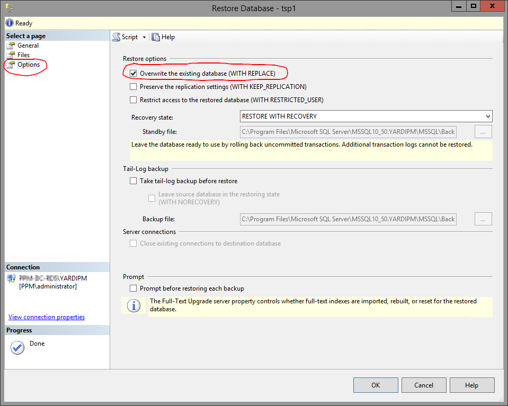Click Script text in the toolbar
This screenshot has height=406, width=508.
(x=130, y=37)
